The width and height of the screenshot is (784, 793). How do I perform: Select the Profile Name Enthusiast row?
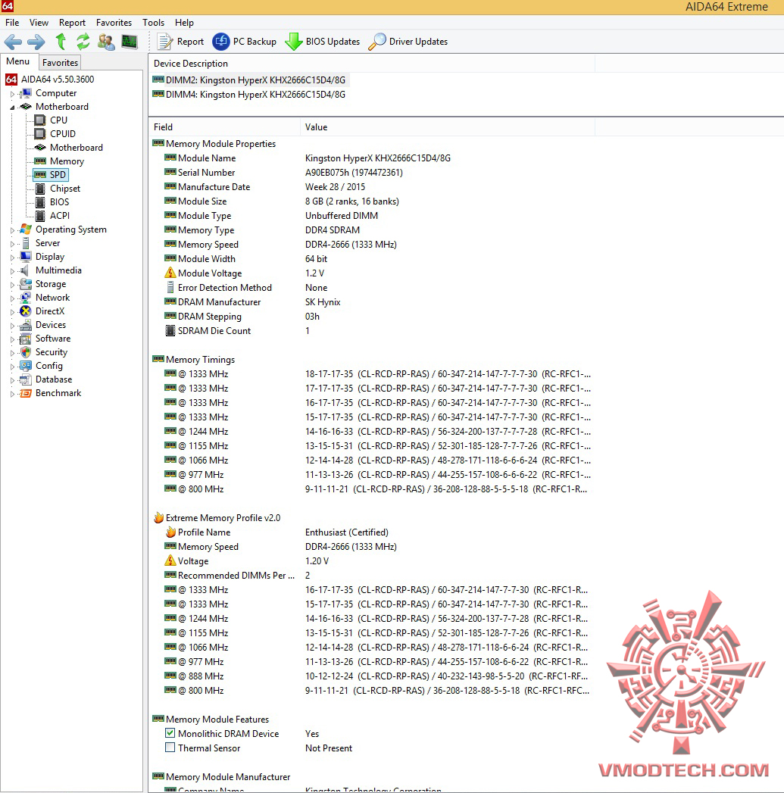click(x=372, y=532)
